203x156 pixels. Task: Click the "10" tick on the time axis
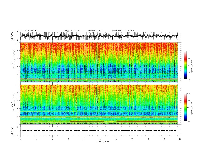pyautogui.click(x=180, y=139)
